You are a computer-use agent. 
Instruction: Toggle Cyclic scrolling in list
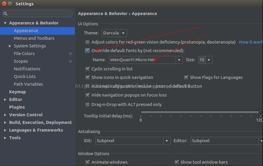click(x=87, y=69)
